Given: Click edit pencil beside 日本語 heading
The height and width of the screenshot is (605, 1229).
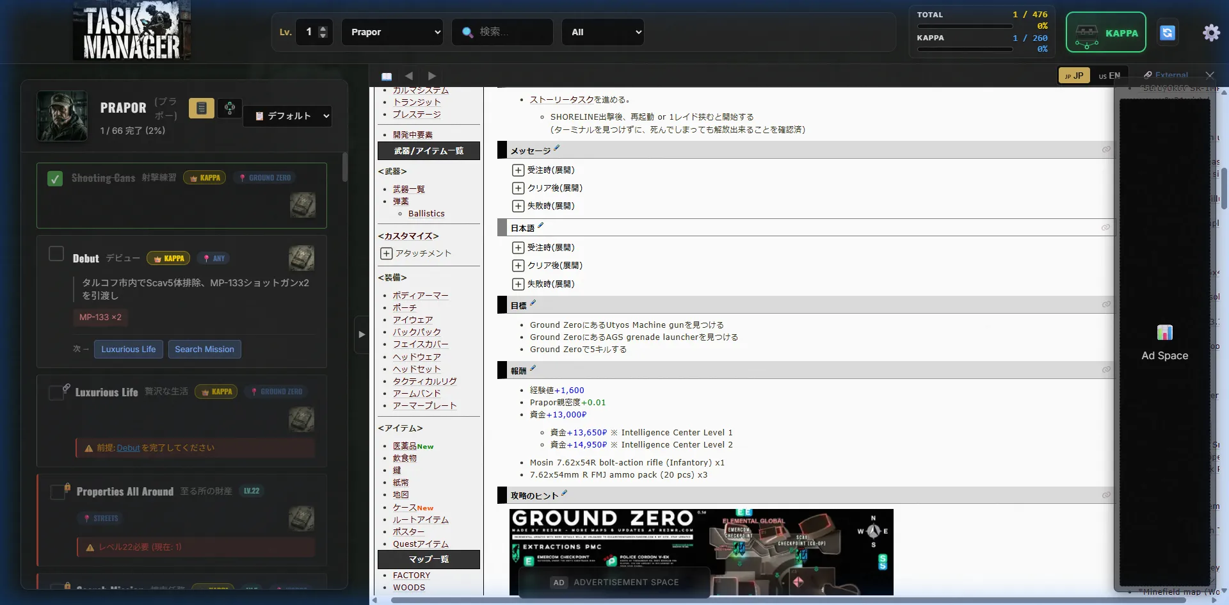Looking at the screenshot, I should coord(540,225).
